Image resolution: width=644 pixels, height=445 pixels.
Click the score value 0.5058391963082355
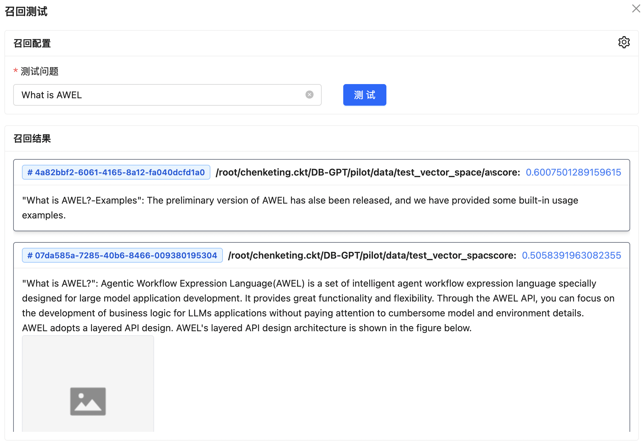pyautogui.click(x=571, y=255)
